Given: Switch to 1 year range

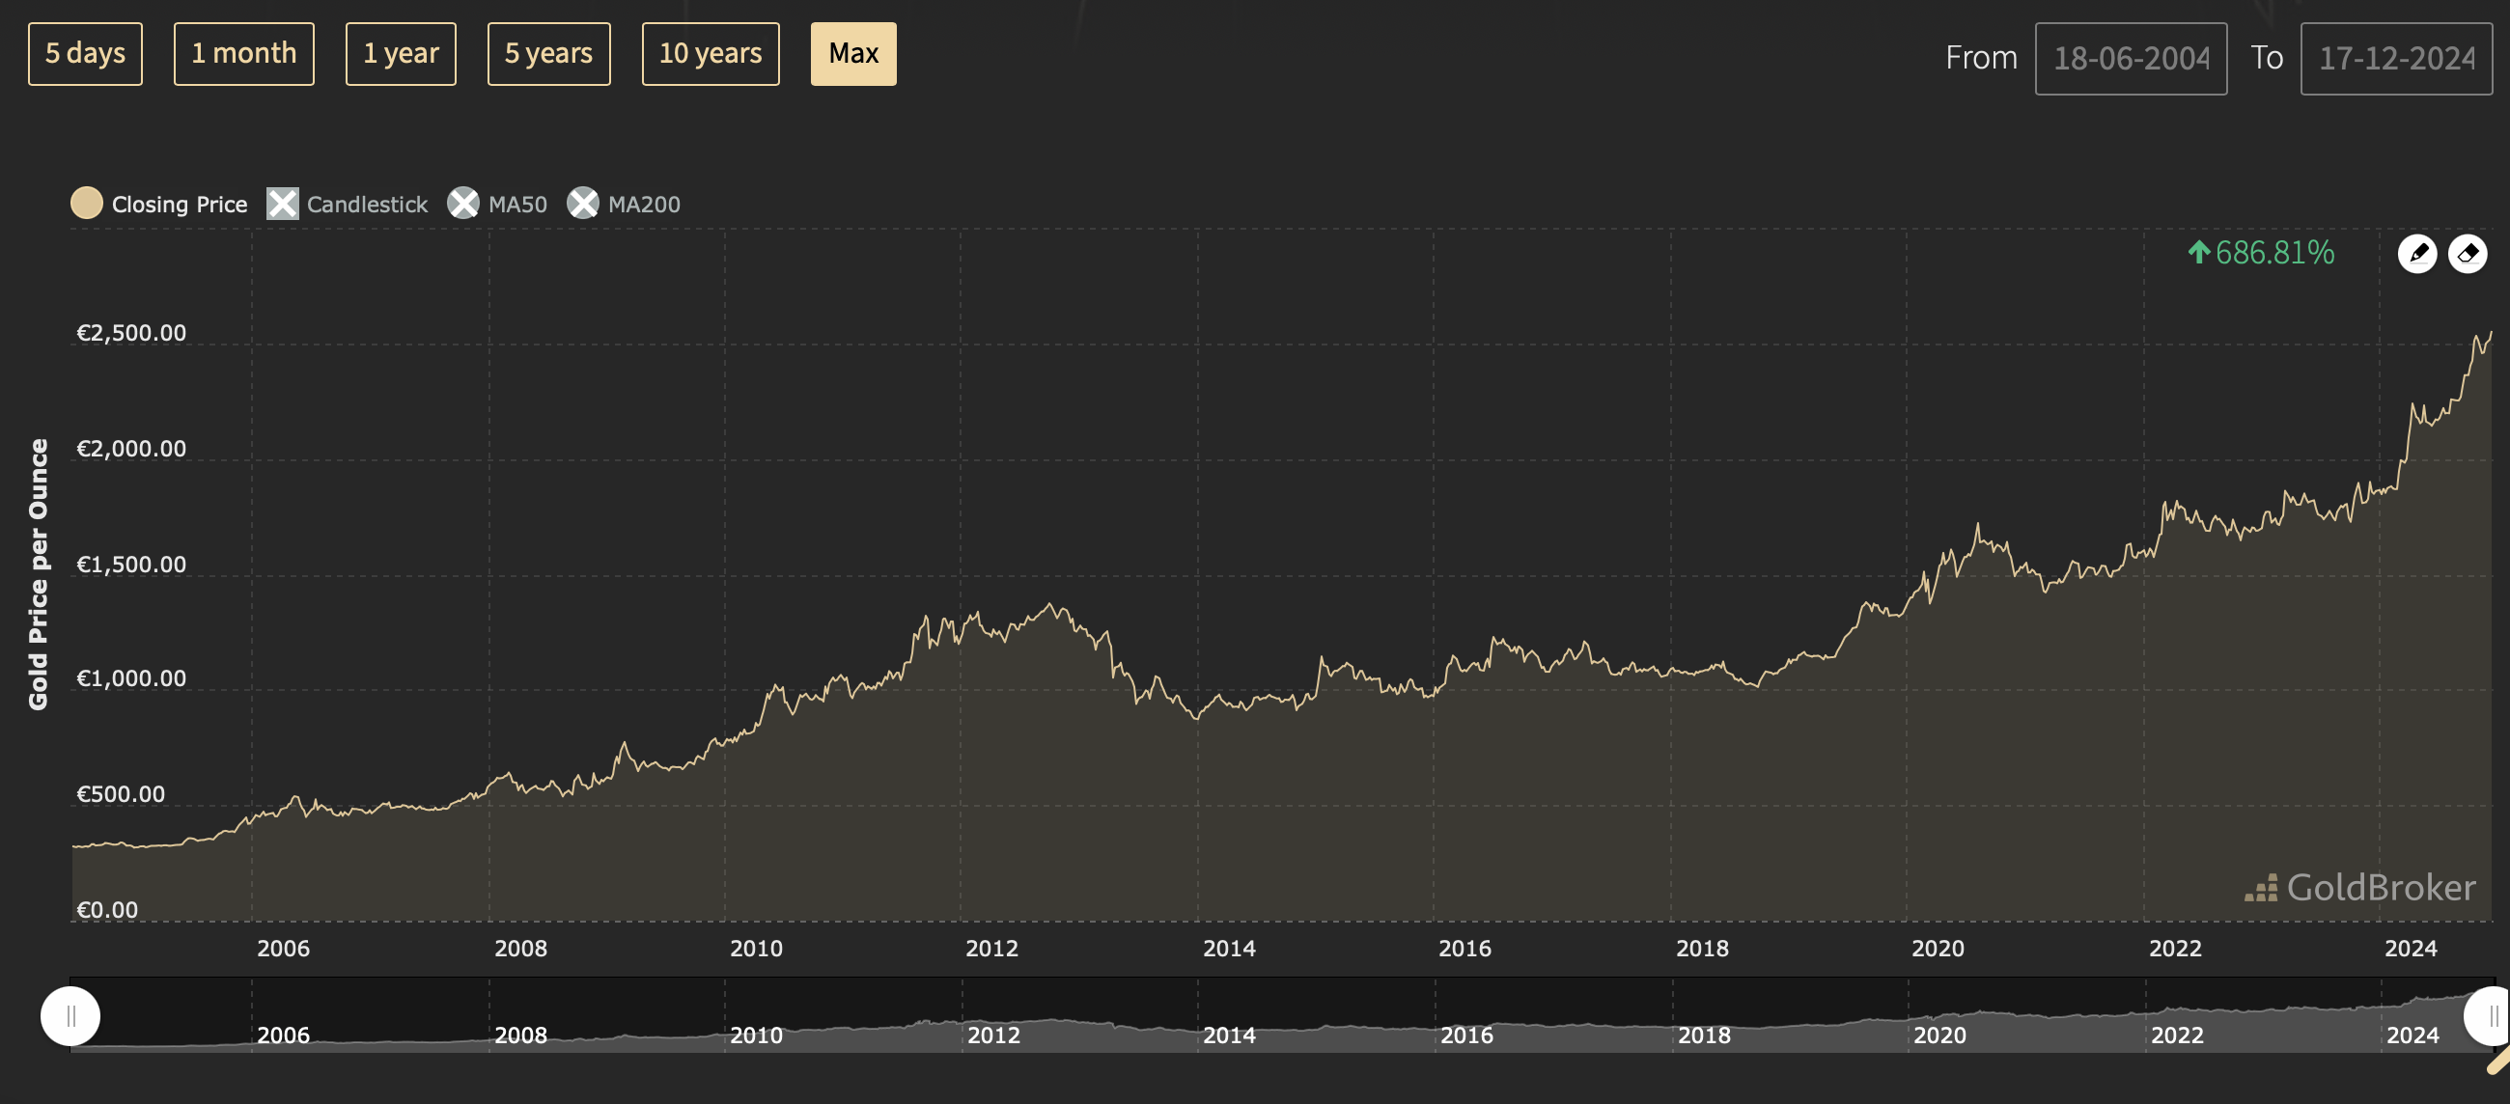Looking at the screenshot, I should point(401,54).
